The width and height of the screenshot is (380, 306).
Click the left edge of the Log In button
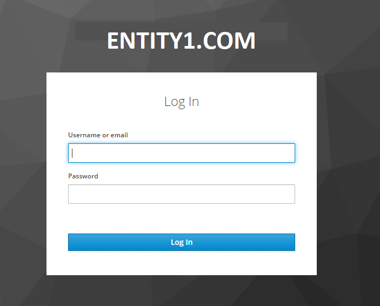coord(73,242)
